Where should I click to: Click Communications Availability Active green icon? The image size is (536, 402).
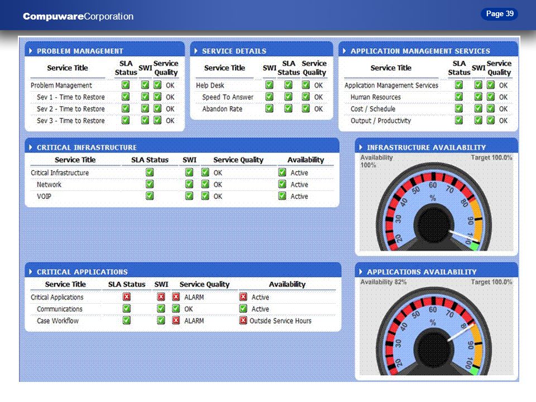(243, 309)
